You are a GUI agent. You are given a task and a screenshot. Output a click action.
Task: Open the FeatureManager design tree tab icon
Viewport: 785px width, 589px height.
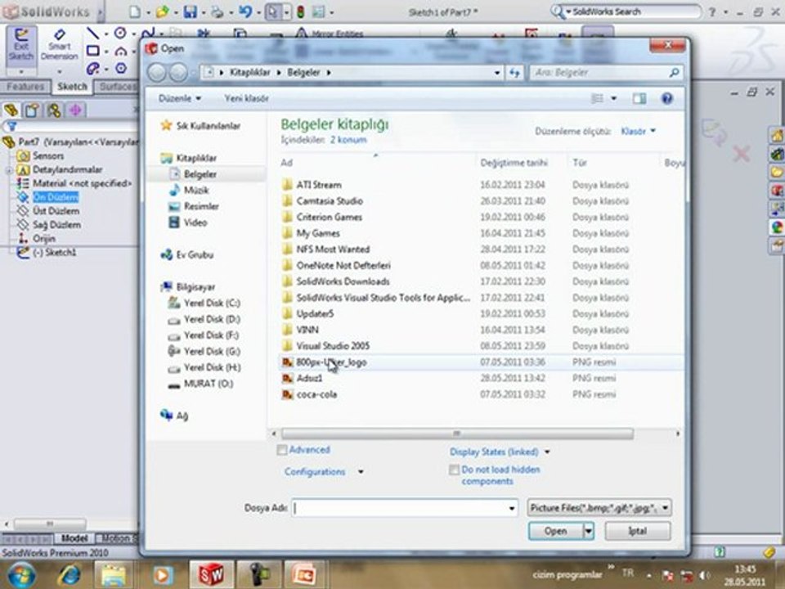11,110
